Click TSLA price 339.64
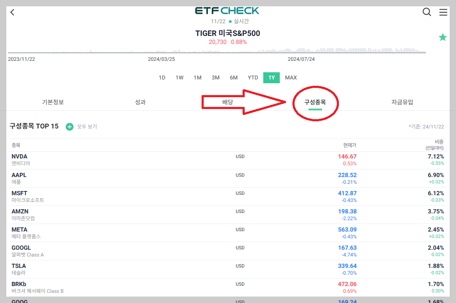This screenshot has height=303, width=456. pos(347,266)
